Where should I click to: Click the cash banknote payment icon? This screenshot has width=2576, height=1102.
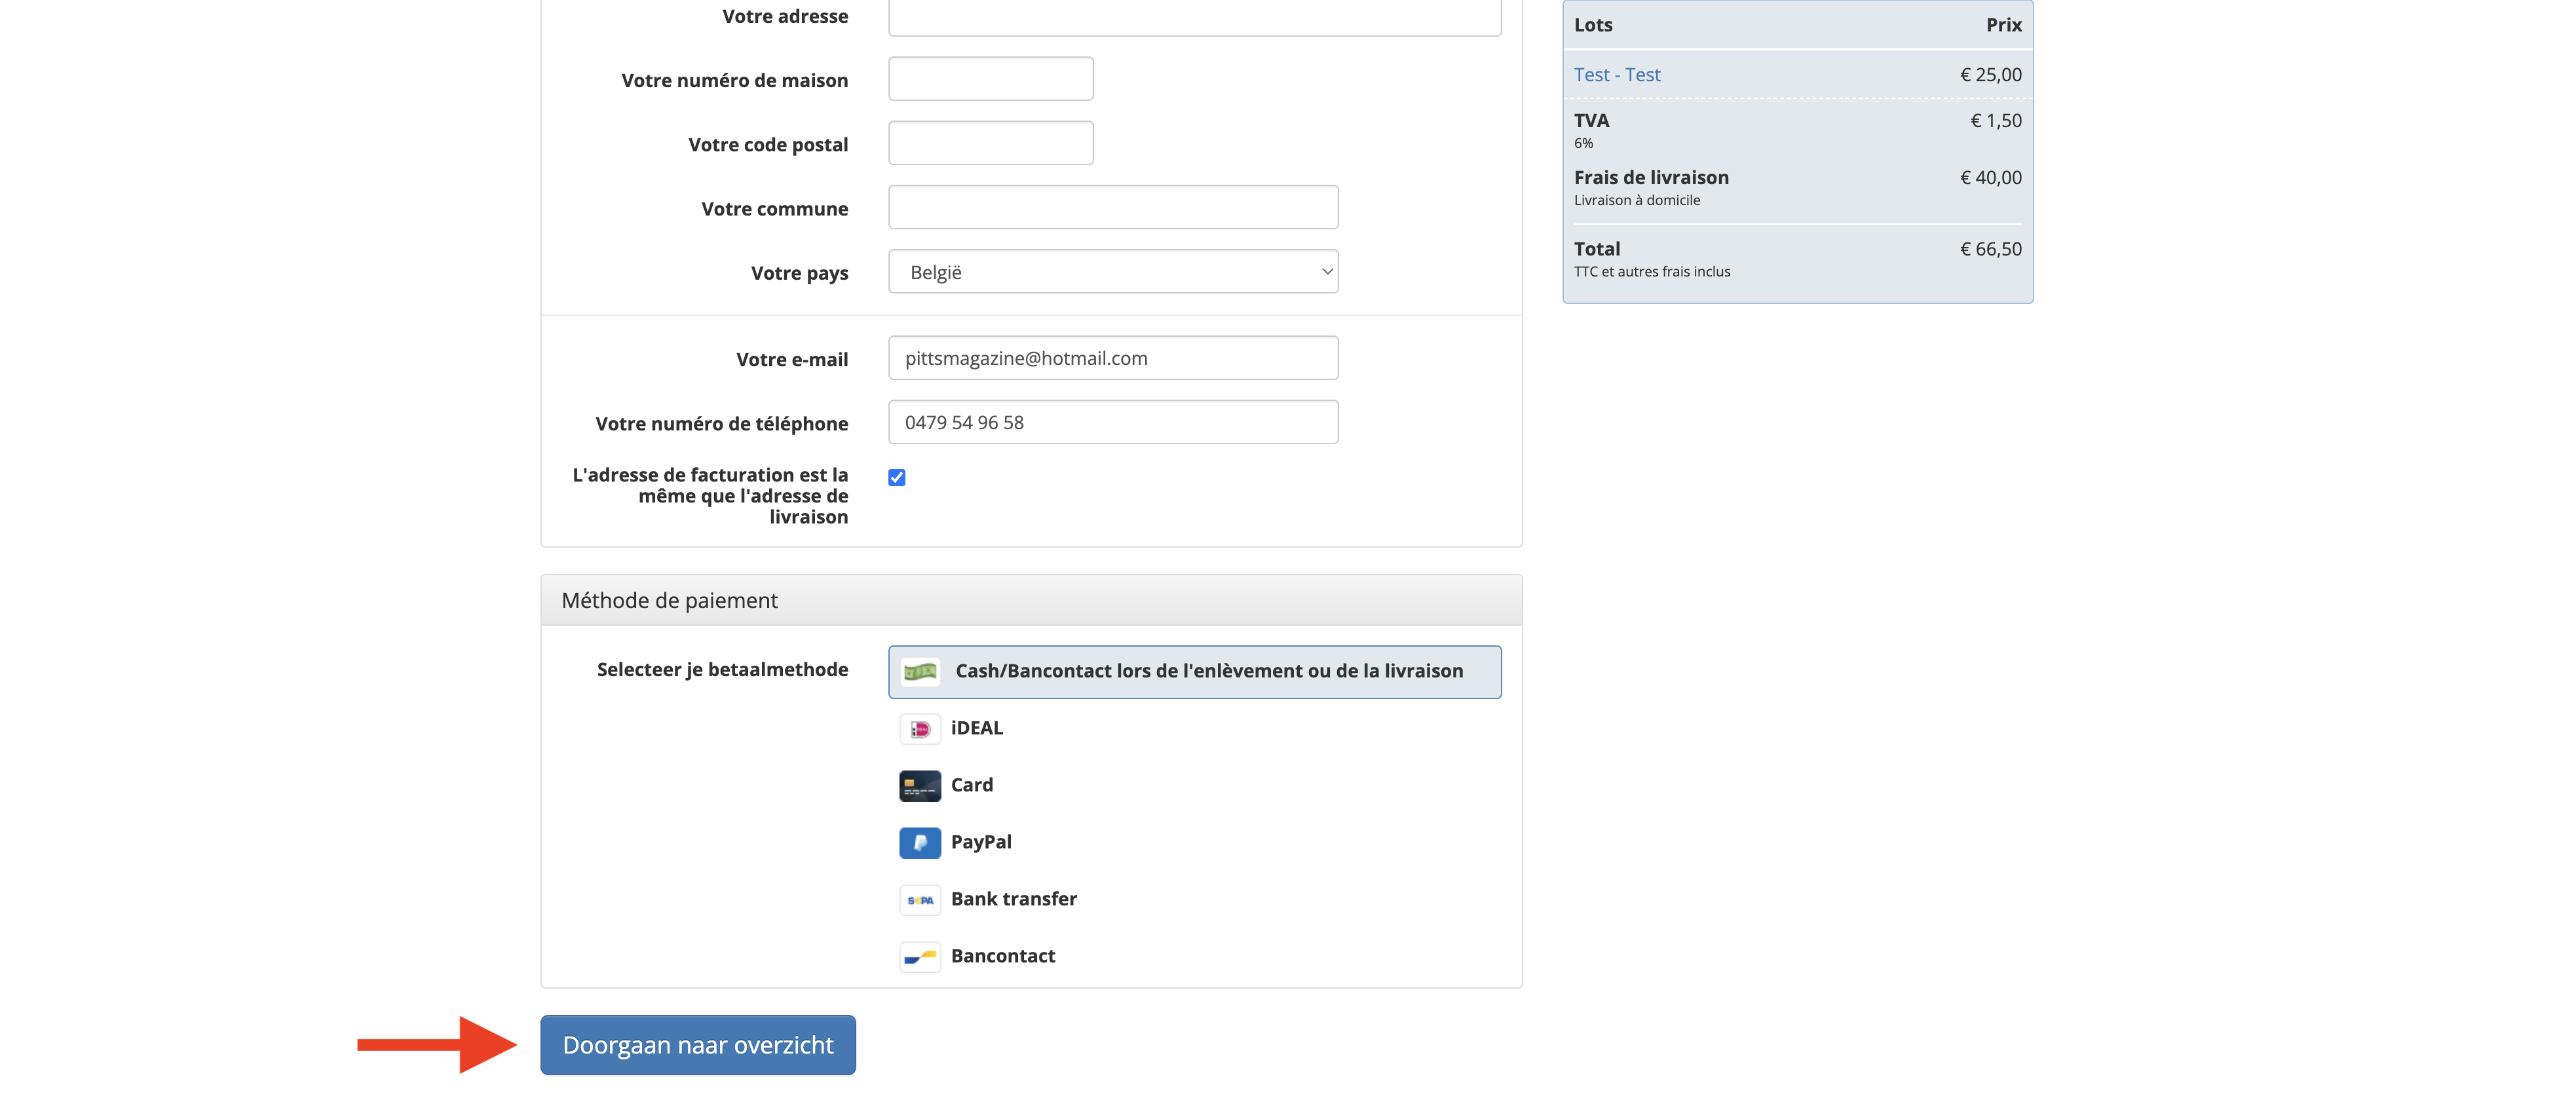[x=919, y=671]
